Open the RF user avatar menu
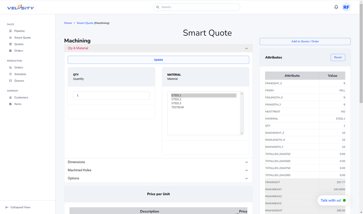Screen dimensions: 363x214 (x=346, y=7)
